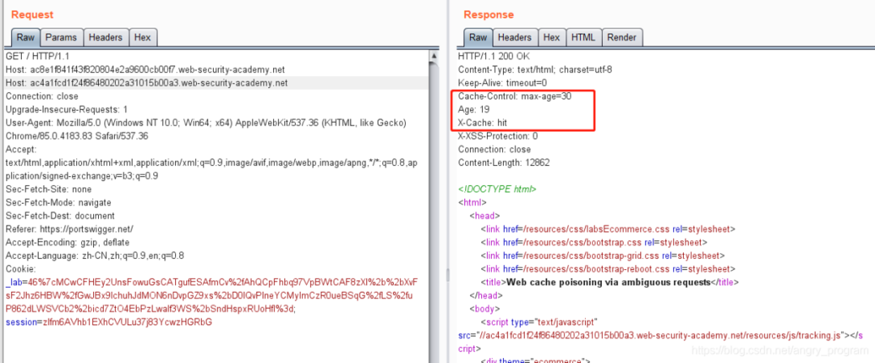Select the Request Raw tab
Image resolution: width=875 pixels, height=363 pixels.
(x=26, y=37)
